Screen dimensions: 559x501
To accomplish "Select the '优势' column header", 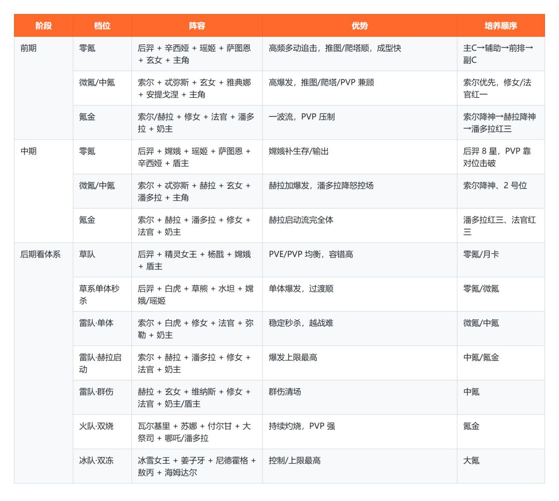I will coord(360,26).
